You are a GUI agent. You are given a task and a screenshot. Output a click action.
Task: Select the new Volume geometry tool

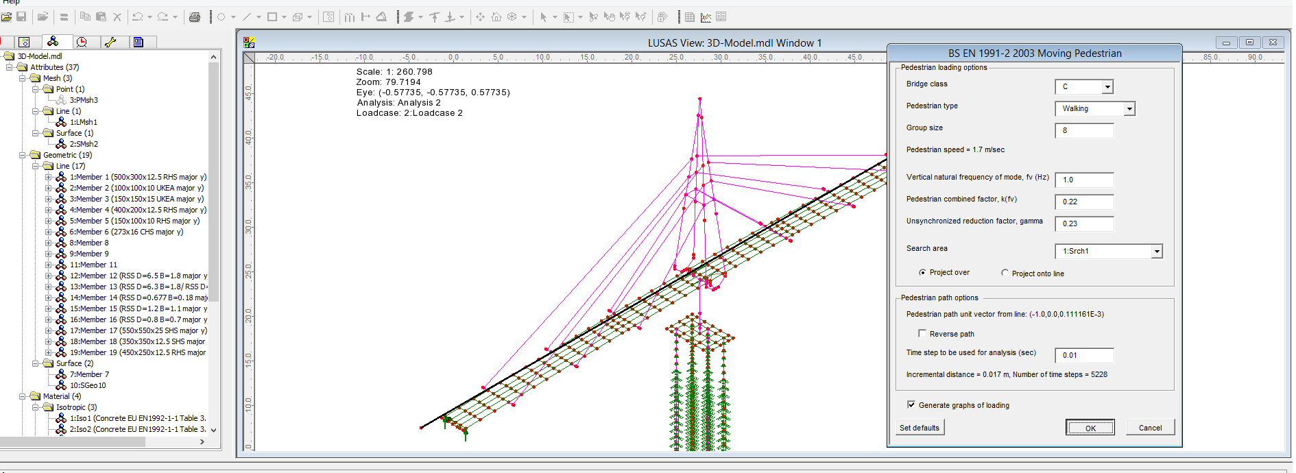click(298, 17)
